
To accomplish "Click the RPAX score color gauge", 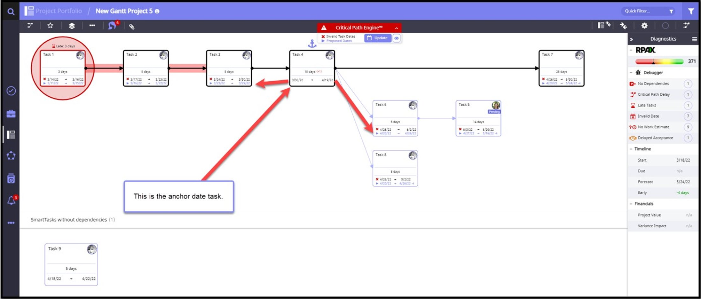I will pos(659,61).
